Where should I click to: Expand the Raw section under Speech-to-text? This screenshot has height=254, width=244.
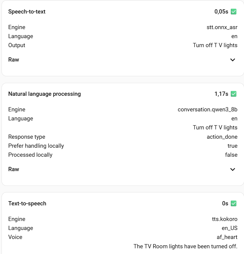tap(233, 60)
